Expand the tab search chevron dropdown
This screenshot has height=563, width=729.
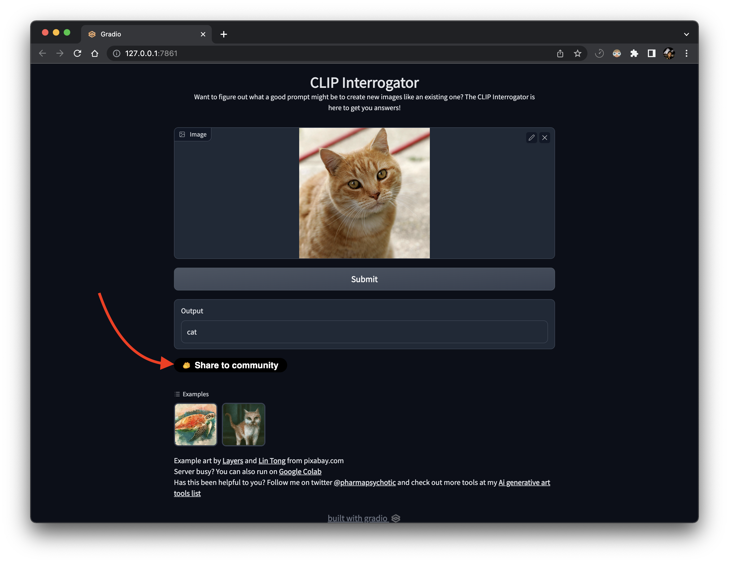point(686,34)
